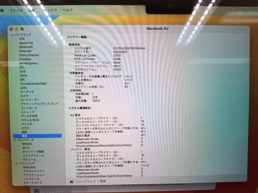Viewport: 258px width, 193px height.
Task: Select Thunderbolt/USB4 in the sidebar
Action: (33, 84)
